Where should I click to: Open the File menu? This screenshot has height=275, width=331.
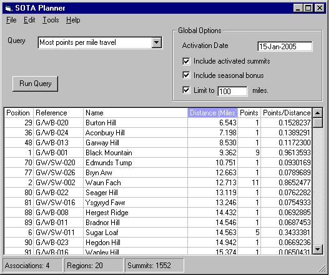[x=11, y=20]
